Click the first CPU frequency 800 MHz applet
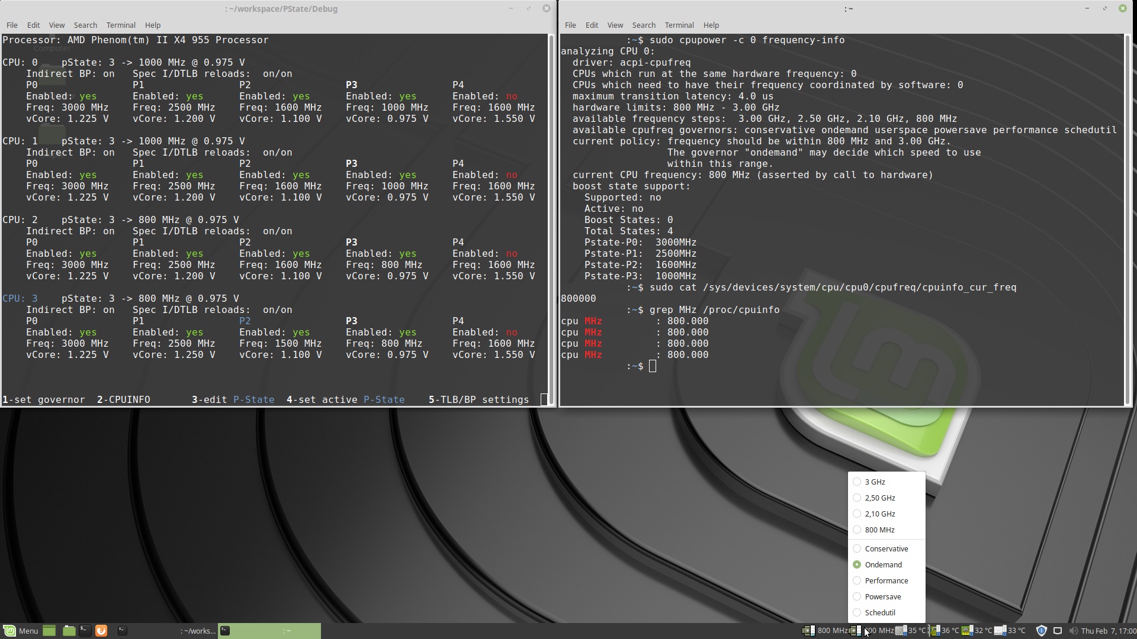The width and height of the screenshot is (1137, 639). pyautogui.click(x=826, y=631)
